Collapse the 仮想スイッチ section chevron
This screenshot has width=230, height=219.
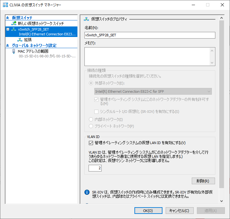[x=8, y=18]
